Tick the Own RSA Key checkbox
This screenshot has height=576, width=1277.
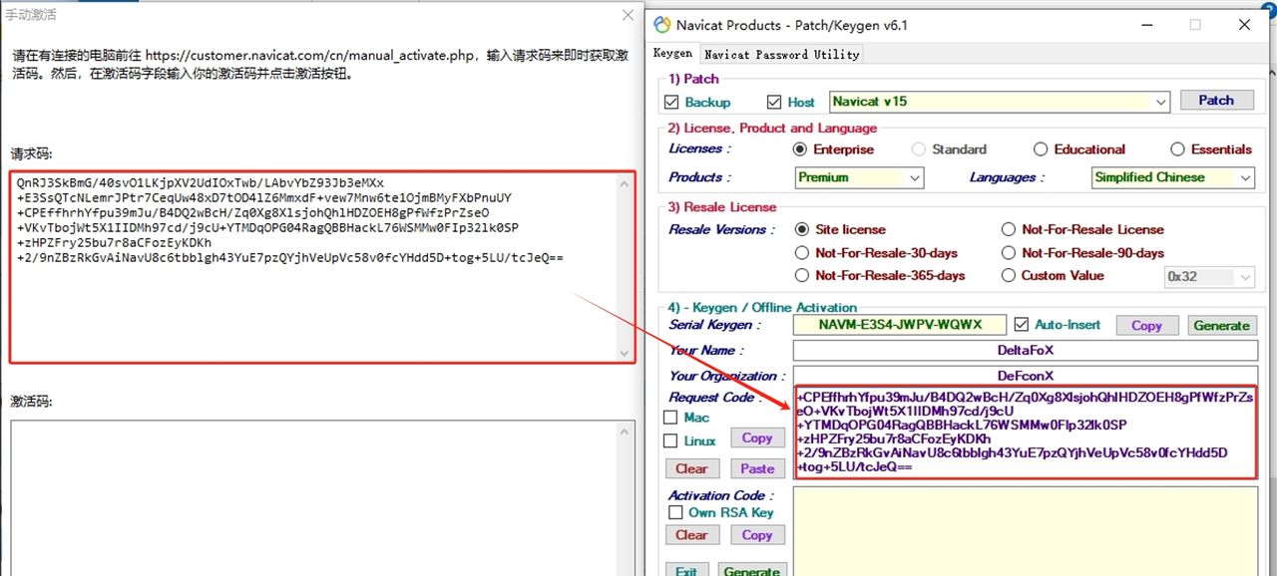click(x=675, y=512)
